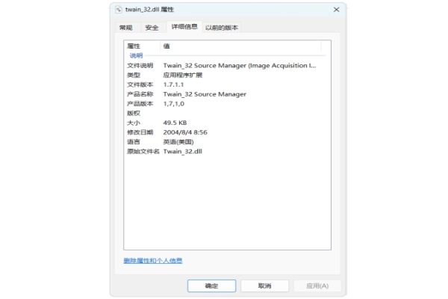Select the 详细信息 tab
This screenshot has width=448, height=299.
(184, 27)
